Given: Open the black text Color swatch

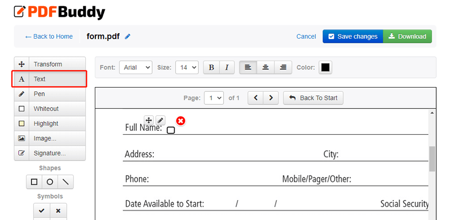Looking at the screenshot, I should coord(325,68).
